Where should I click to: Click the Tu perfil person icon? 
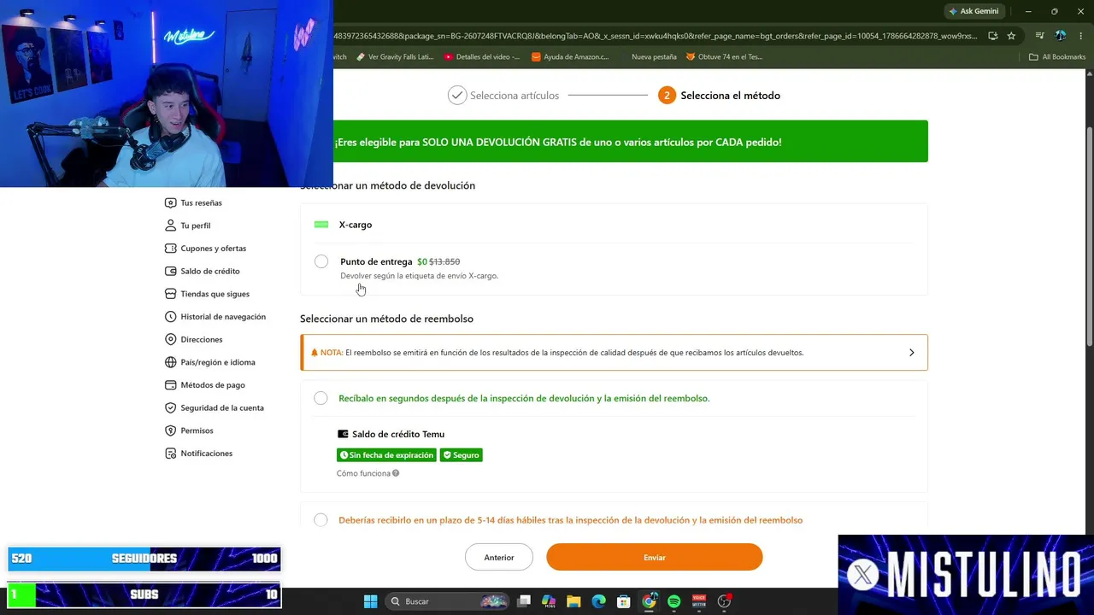pyautogui.click(x=171, y=225)
